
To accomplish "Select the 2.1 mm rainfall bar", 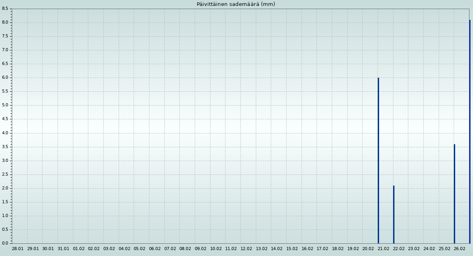I will pyautogui.click(x=393, y=215).
